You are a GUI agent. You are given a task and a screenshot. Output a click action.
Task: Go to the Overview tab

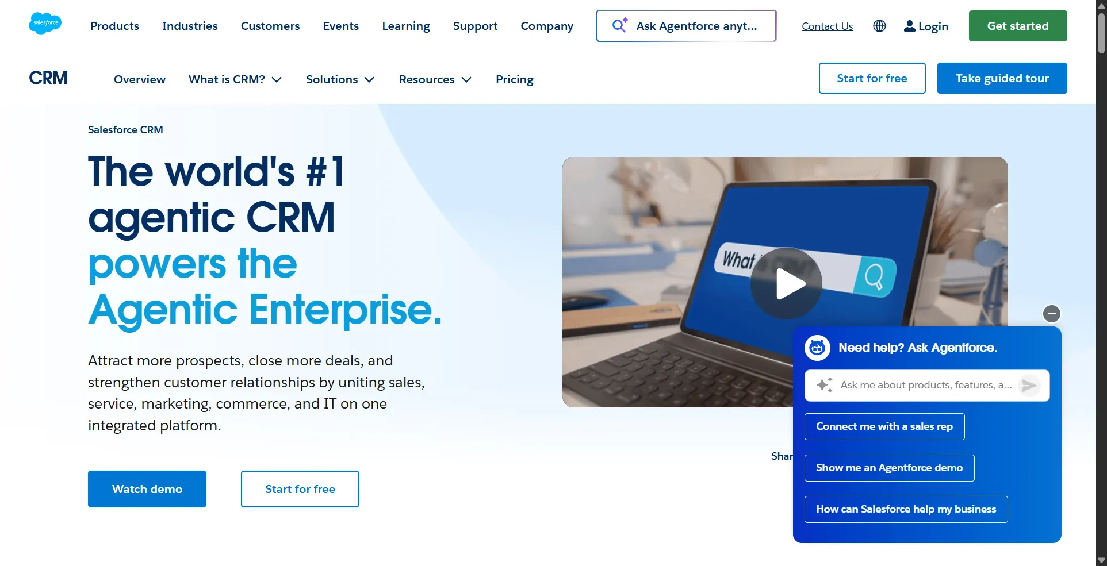140,79
